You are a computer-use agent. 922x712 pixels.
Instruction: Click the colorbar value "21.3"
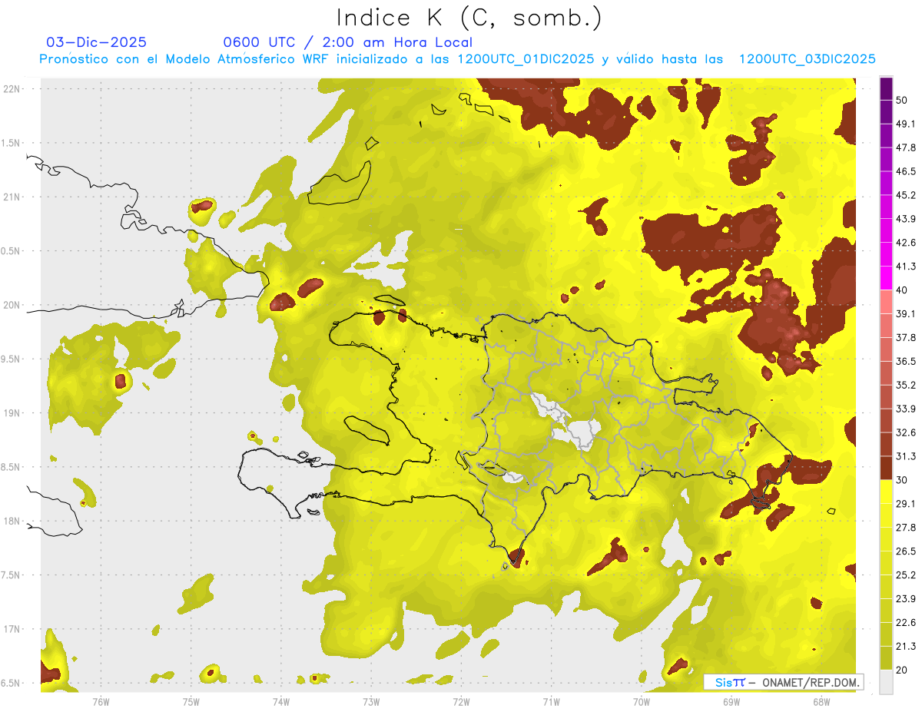point(906,647)
